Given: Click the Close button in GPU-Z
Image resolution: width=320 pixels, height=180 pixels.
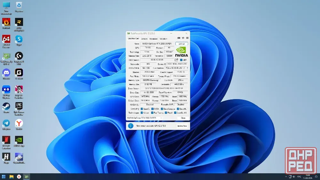Looking at the screenshot, I should (x=183, y=118).
